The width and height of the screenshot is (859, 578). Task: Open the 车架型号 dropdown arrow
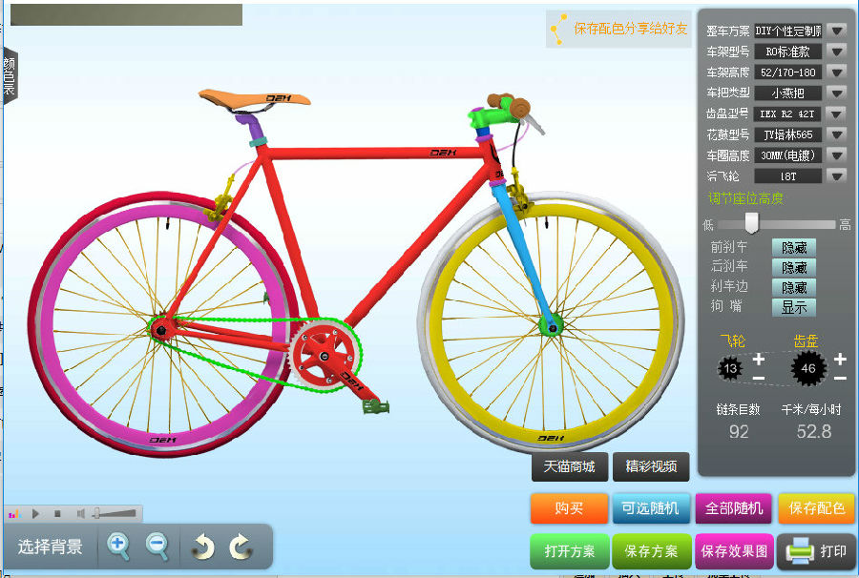coord(836,52)
